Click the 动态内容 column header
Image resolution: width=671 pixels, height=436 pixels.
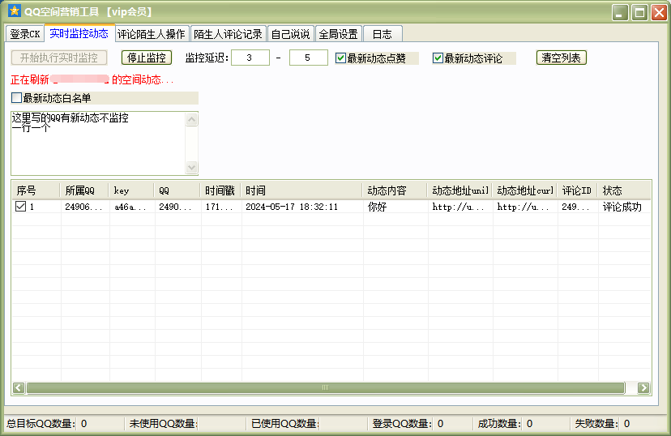395,190
